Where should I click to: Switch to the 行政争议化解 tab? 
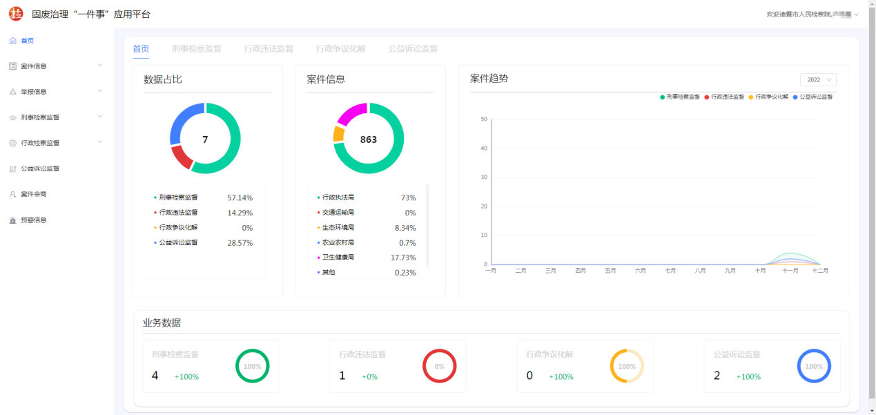(340, 49)
